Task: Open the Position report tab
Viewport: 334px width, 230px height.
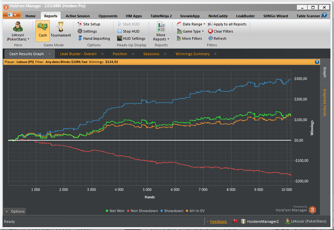Action: [120, 54]
